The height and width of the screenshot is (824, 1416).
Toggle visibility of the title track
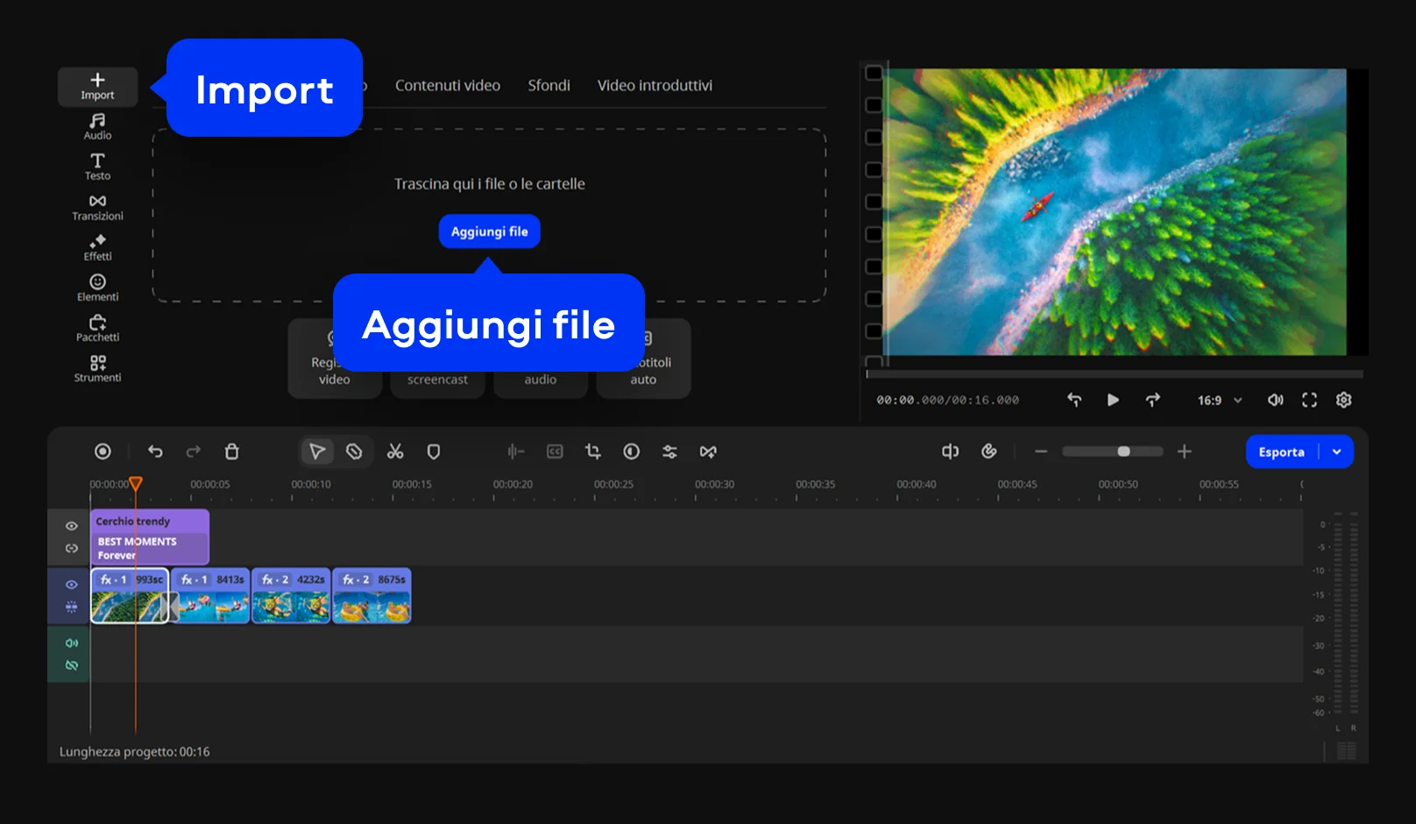coord(72,526)
